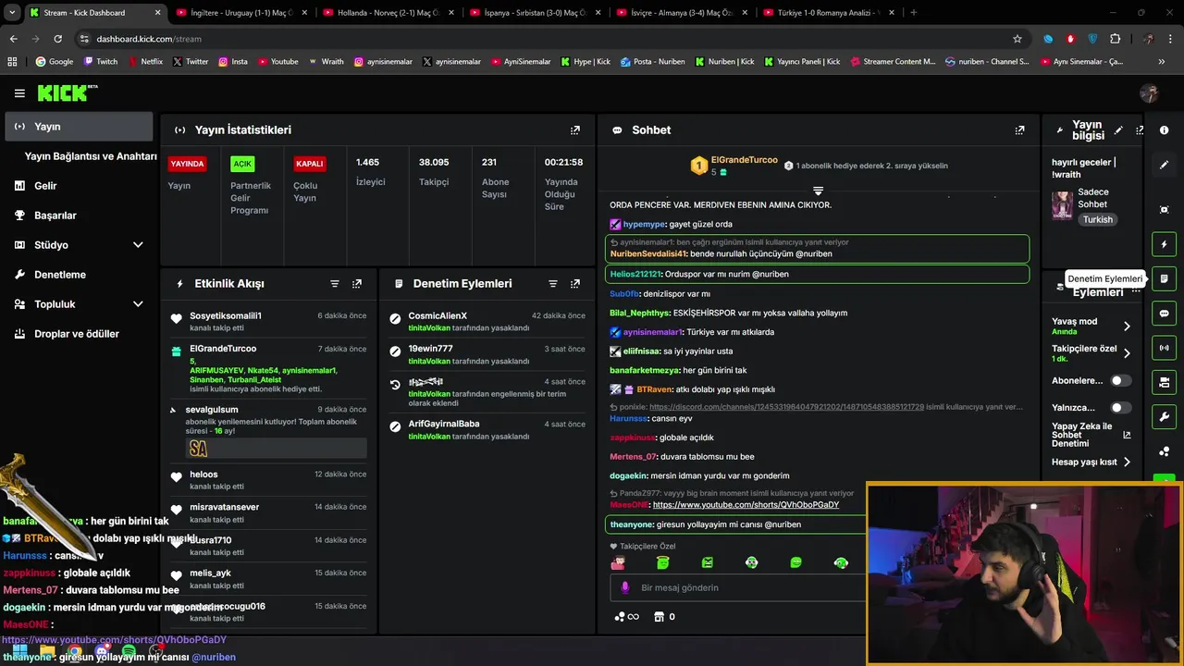
Task: Switch to the Türkiye 1-0 Romanya browser tab
Action: click(x=828, y=13)
